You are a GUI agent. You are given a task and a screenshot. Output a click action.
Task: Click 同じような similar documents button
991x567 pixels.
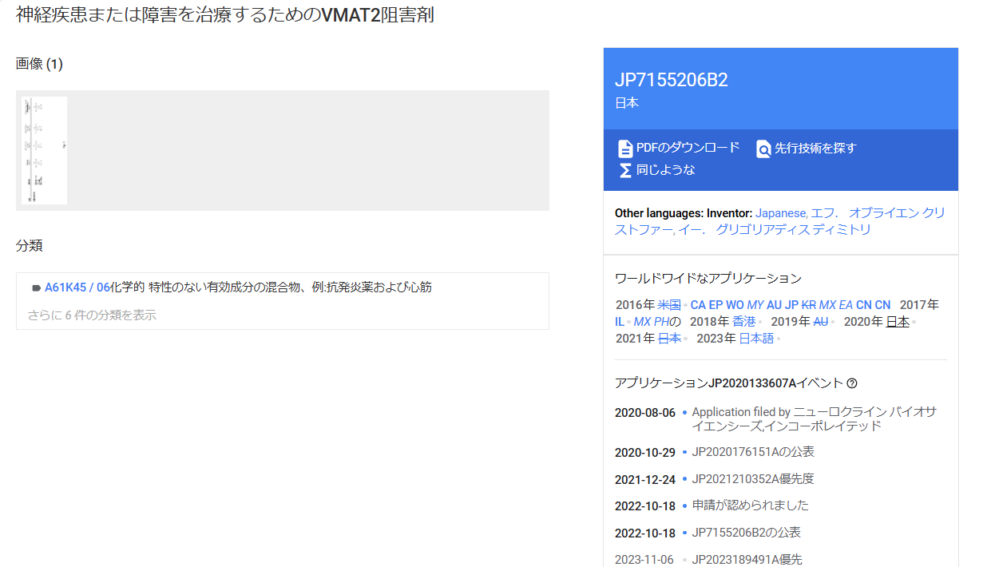(666, 170)
